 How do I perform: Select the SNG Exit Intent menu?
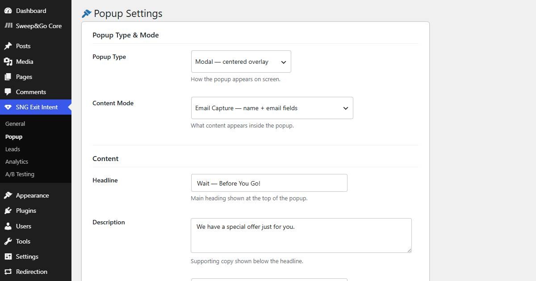click(36, 107)
